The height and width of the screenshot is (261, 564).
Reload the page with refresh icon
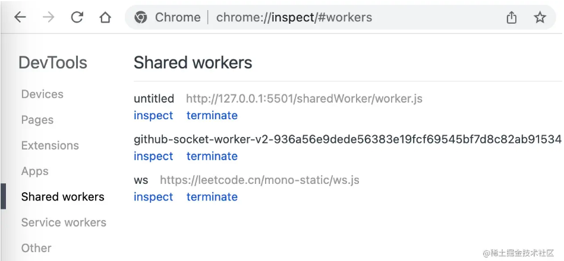[x=77, y=17]
